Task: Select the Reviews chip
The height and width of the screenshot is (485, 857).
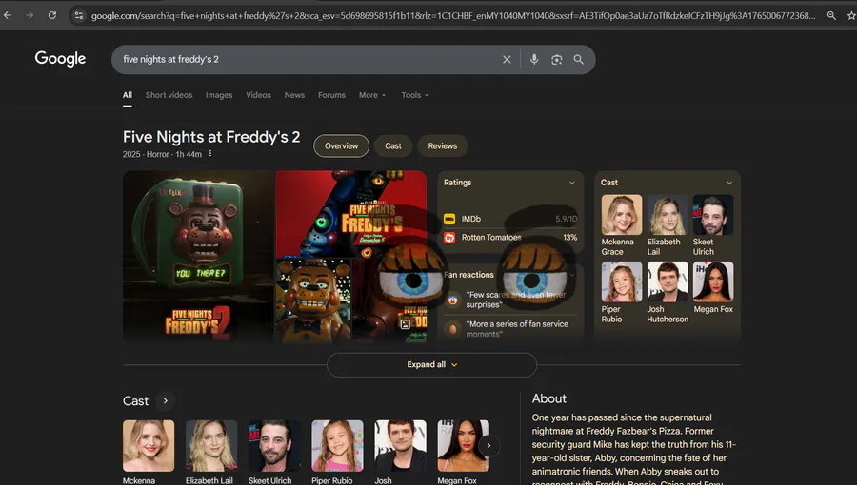Action: (x=442, y=145)
